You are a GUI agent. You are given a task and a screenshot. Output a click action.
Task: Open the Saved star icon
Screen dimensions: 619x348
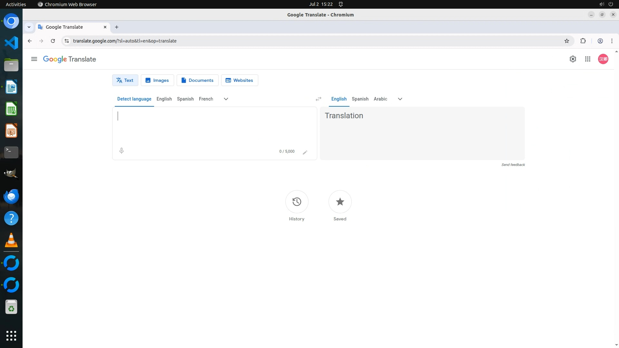pos(340,202)
